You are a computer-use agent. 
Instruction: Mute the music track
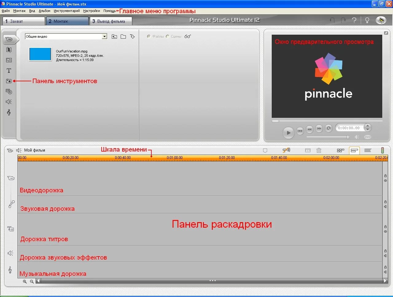[385, 272]
